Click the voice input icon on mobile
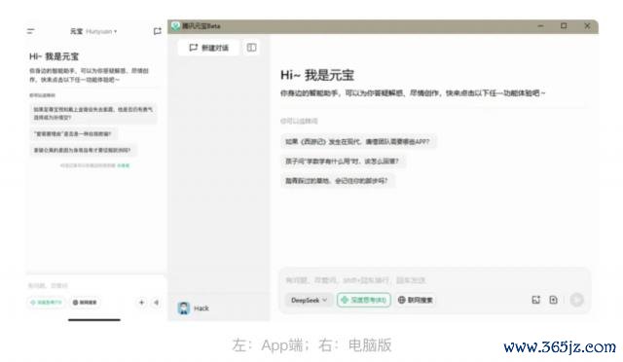The width and height of the screenshot is (623, 362). pos(157,303)
